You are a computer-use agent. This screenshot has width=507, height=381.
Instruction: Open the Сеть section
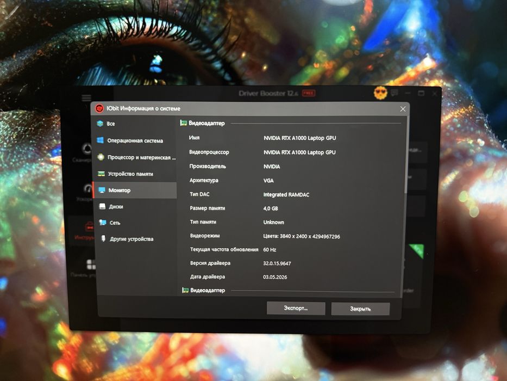tap(136, 223)
